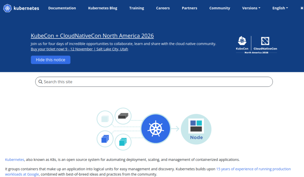Open the Community page

(220, 8)
